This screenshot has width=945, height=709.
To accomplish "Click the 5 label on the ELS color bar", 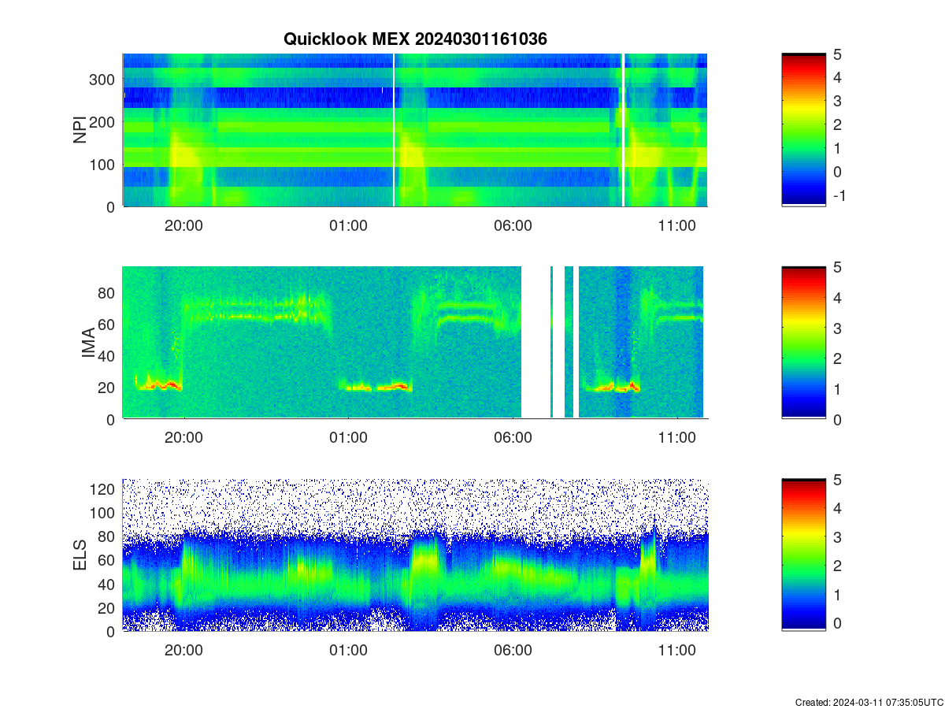I will pos(837,480).
